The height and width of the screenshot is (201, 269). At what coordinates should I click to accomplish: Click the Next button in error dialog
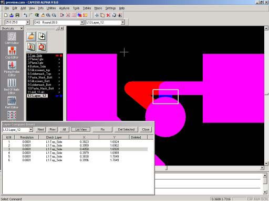pos(40,130)
